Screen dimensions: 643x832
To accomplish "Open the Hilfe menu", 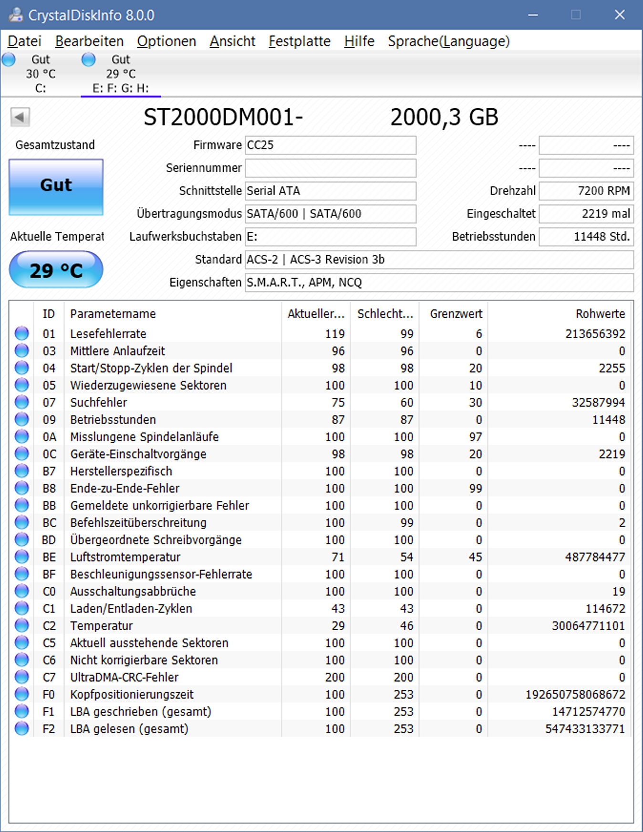I will (359, 42).
